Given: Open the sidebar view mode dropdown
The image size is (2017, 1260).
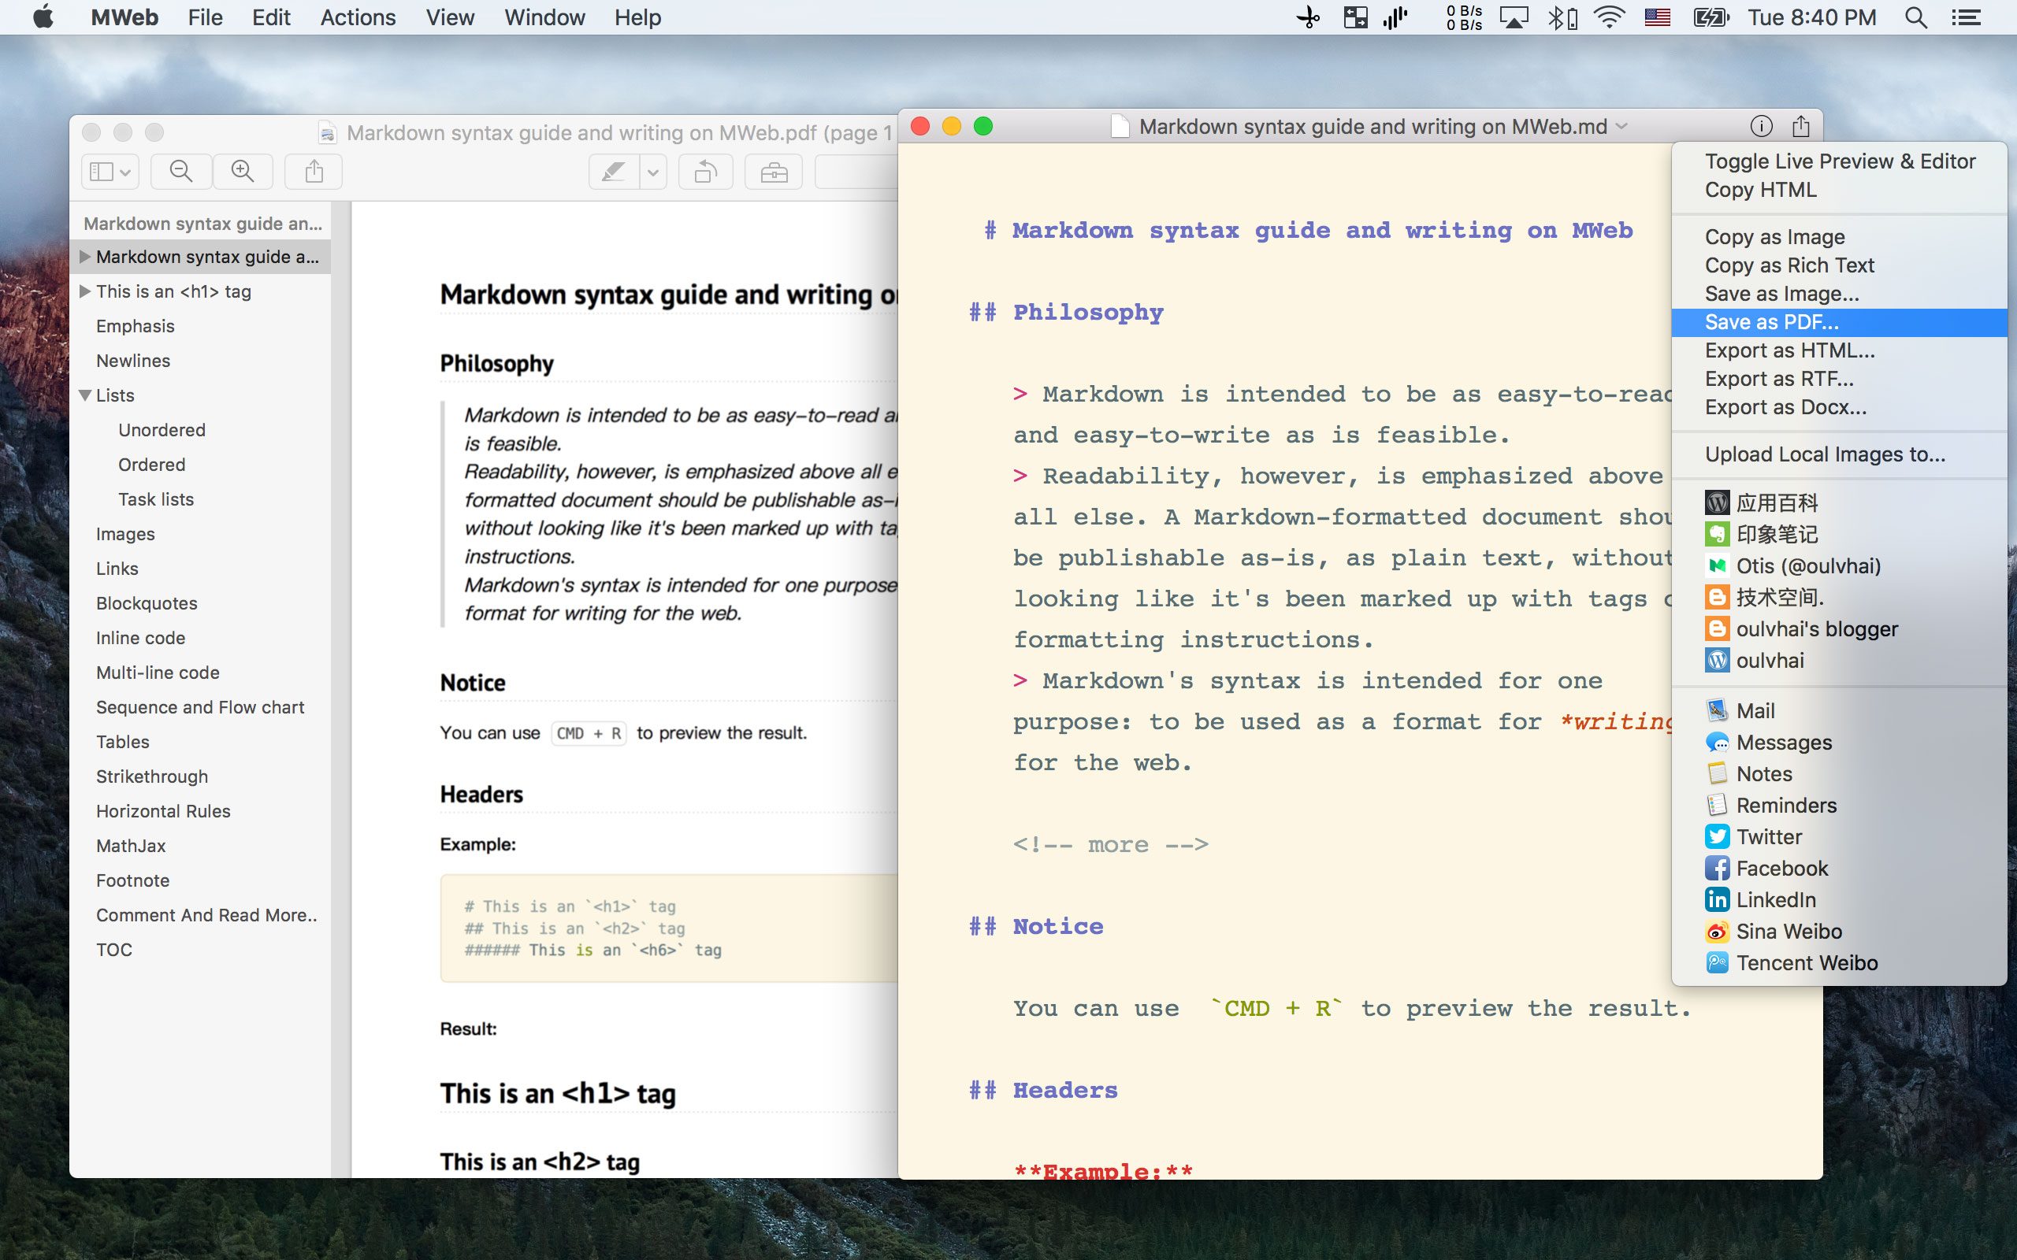Looking at the screenshot, I should 110,172.
